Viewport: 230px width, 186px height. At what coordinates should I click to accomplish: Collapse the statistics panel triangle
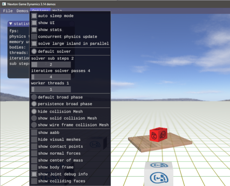click(11, 24)
